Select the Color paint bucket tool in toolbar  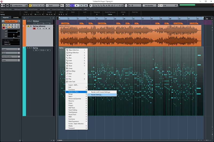[123, 6]
